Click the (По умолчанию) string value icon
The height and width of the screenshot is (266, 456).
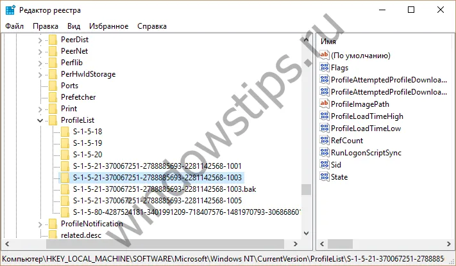click(325, 55)
